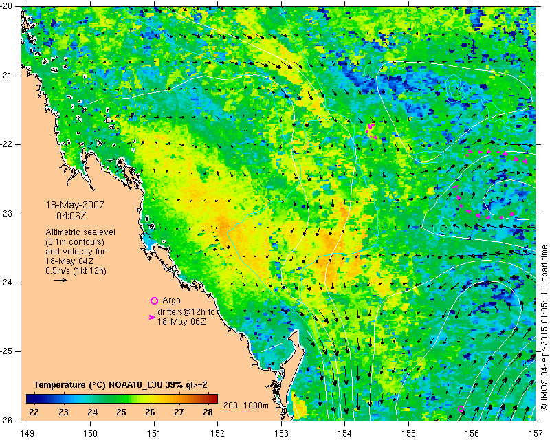
Task: Click longitude axis label 154
Action: (x=345, y=434)
